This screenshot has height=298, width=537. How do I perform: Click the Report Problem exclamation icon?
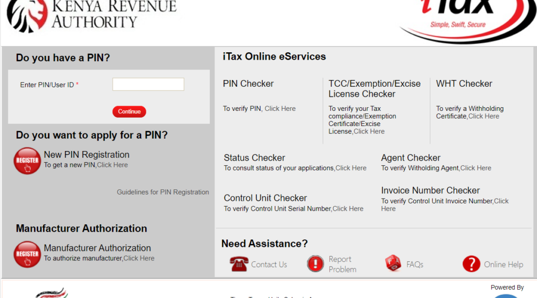click(315, 263)
